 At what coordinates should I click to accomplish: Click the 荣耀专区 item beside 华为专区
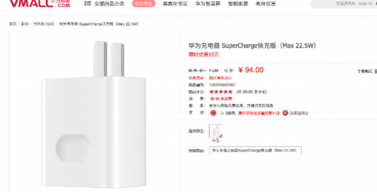point(175,4)
